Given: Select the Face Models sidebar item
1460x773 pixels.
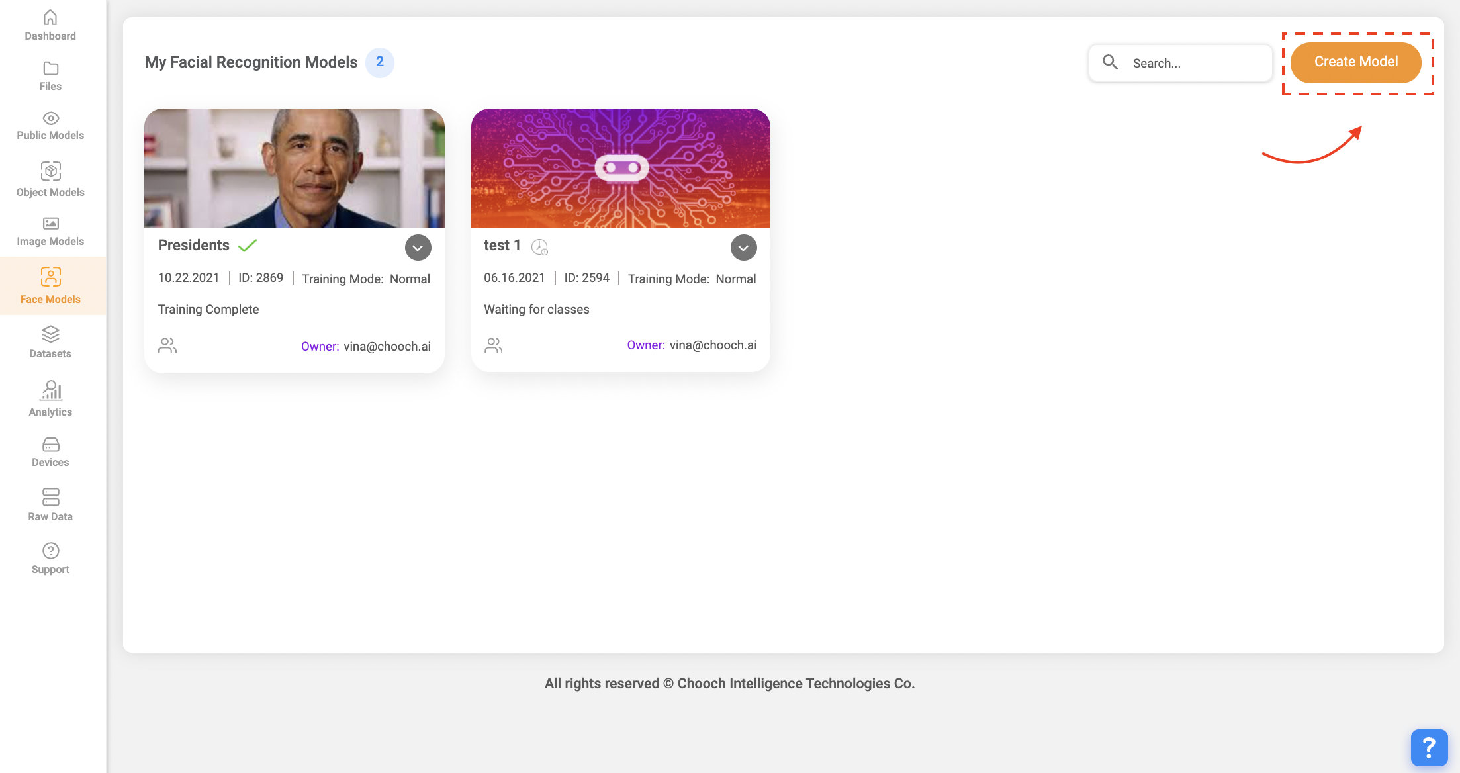Looking at the screenshot, I should coord(50,285).
